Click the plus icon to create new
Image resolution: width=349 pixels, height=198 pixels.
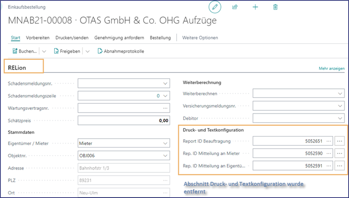tap(255, 7)
